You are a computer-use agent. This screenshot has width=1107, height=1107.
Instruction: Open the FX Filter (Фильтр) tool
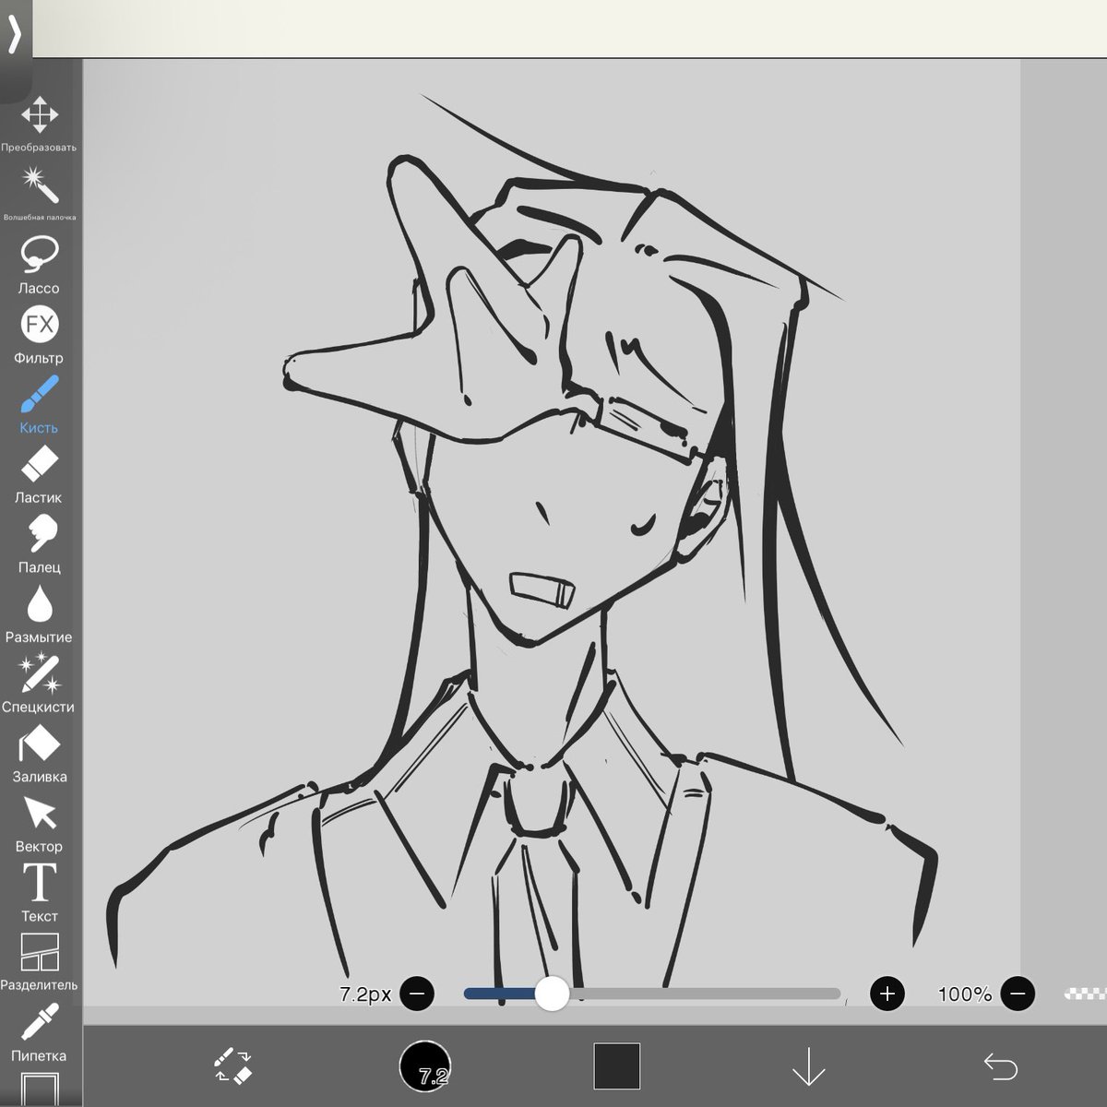pyautogui.click(x=39, y=335)
